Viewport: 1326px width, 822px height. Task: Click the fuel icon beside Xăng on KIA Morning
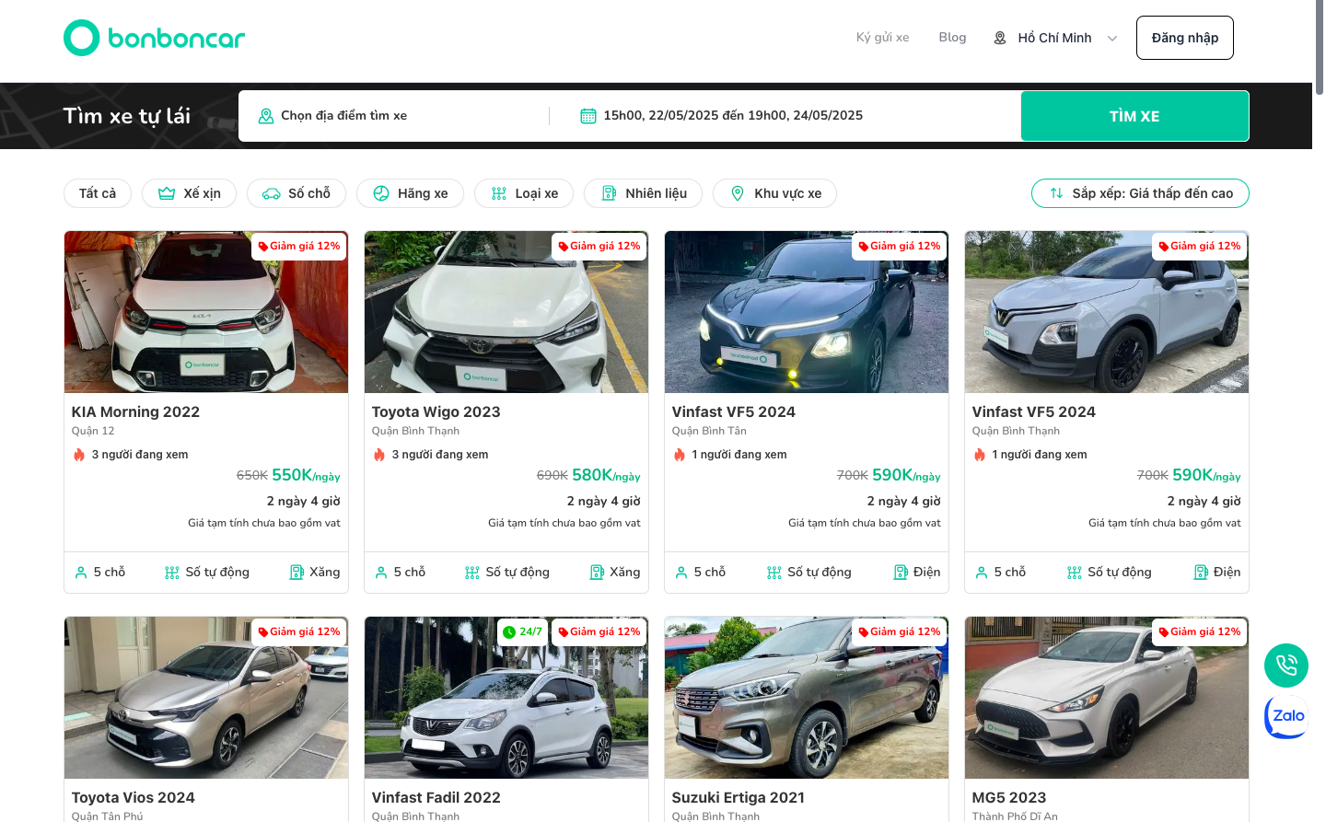tap(297, 573)
